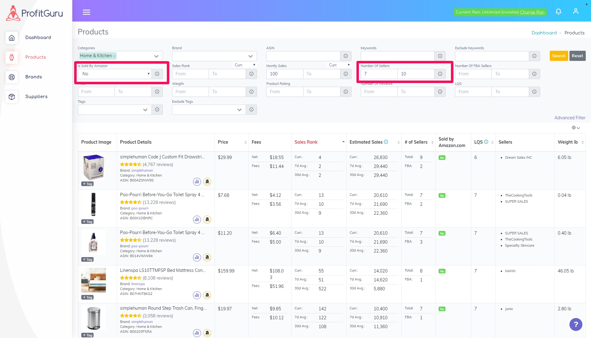Click info icon for Tags filter

click(x=157, y=109)
